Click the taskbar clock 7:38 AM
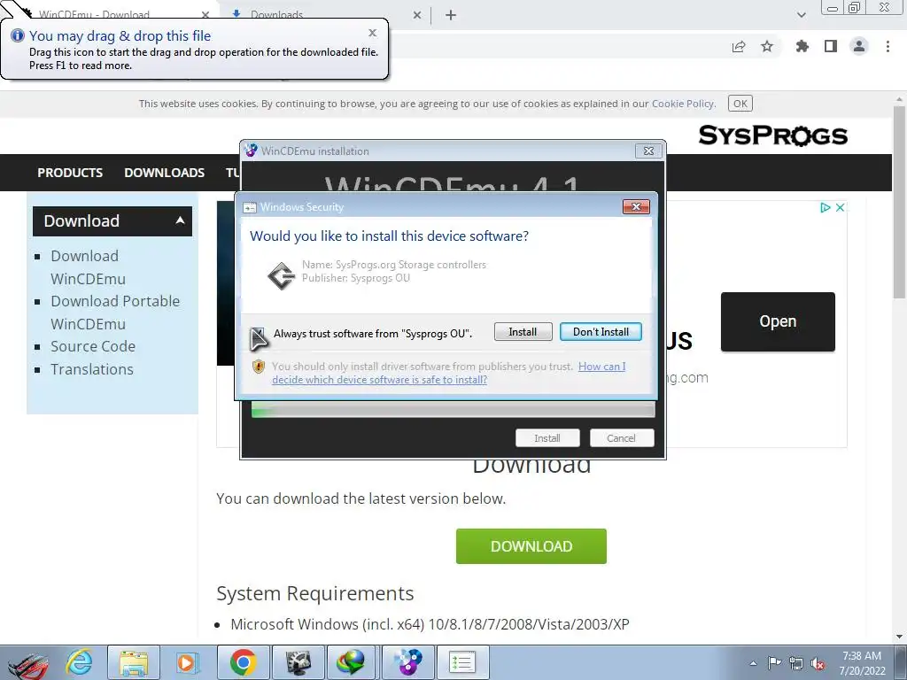The image size is (907, 680). 862,663
